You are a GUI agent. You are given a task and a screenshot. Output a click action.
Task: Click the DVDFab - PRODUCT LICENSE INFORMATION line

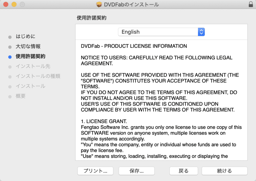click(134, 46)
